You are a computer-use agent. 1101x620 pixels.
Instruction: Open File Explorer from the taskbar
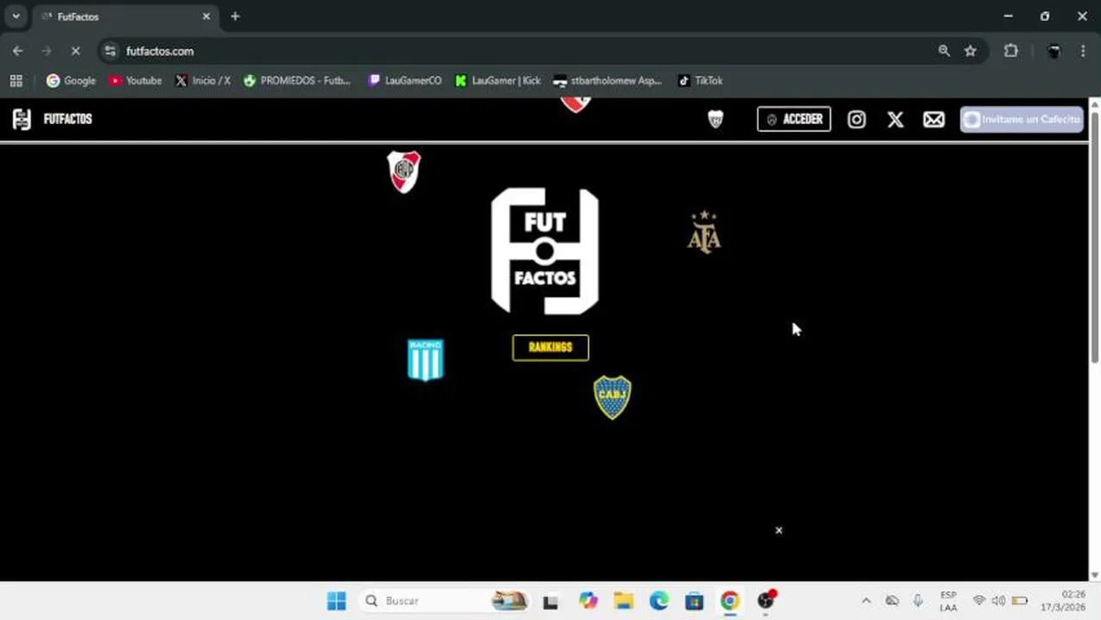coord(624,601)
